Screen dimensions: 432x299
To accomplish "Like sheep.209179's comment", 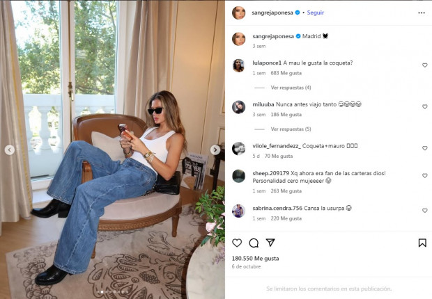I will click(424, 175).
